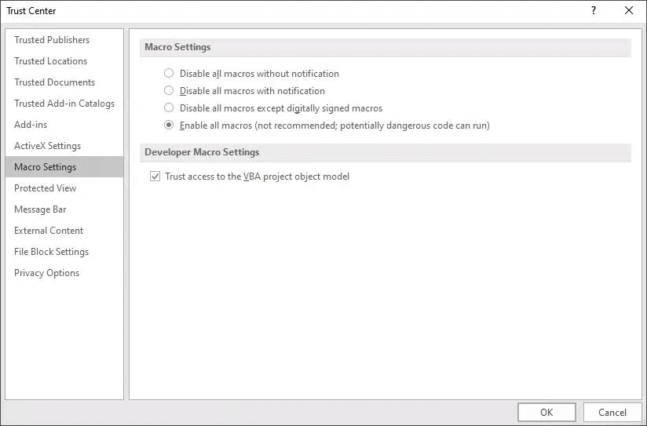Open ActiveX Settings page
This screenshot has height=426, width=647.
47,146
